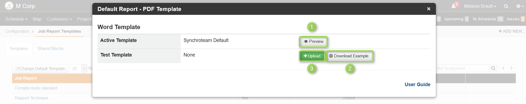This screenshot has height=104, width=526.
Task: Preview the active Synchroteam Default template
Action: tap(313, 41)
